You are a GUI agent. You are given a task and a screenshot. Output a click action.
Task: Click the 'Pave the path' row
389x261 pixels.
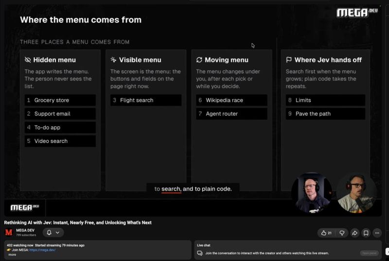(x=325, y=114)
